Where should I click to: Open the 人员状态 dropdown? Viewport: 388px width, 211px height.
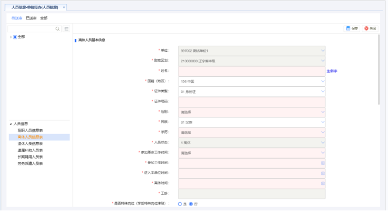[252, 143]
